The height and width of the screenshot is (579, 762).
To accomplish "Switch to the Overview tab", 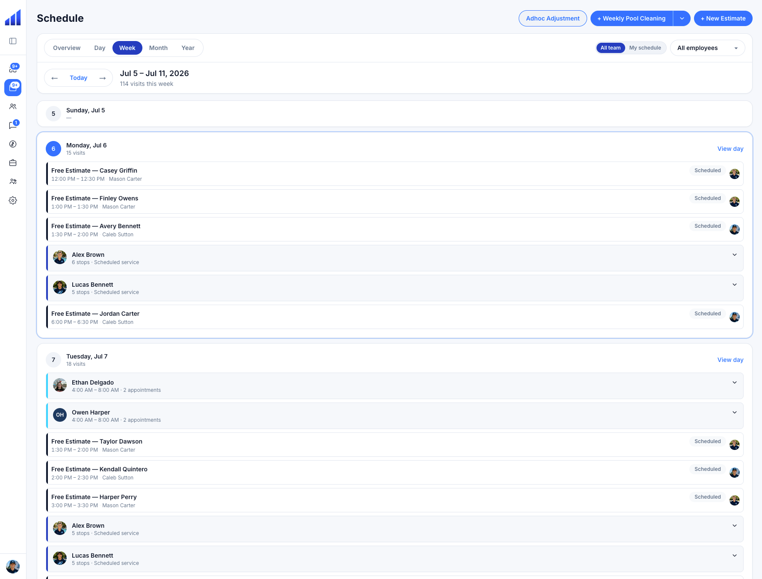I will pos(67,48).
